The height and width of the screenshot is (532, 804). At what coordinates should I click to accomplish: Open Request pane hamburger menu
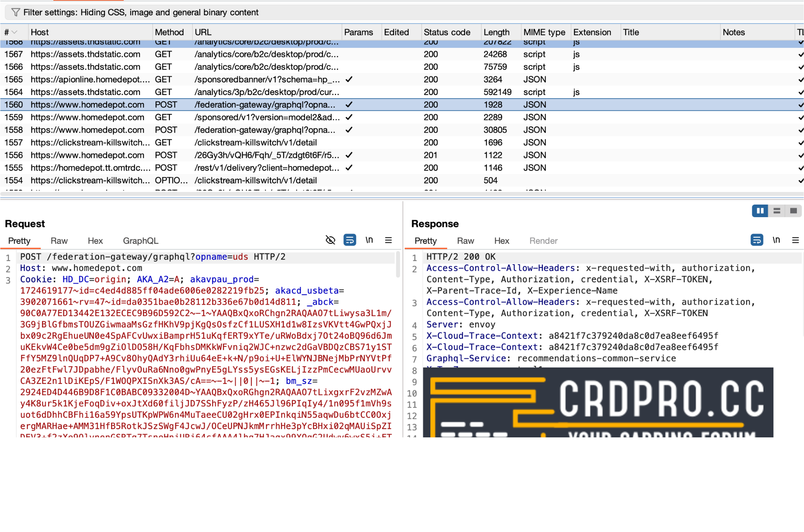388,240
